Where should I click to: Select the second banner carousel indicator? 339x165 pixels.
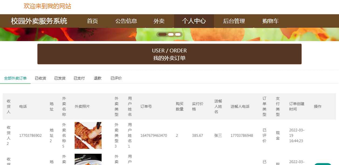(171, 34)
